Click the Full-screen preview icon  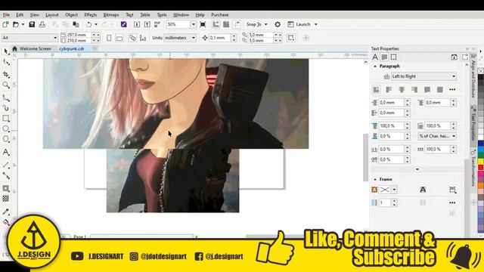(203, 24)
